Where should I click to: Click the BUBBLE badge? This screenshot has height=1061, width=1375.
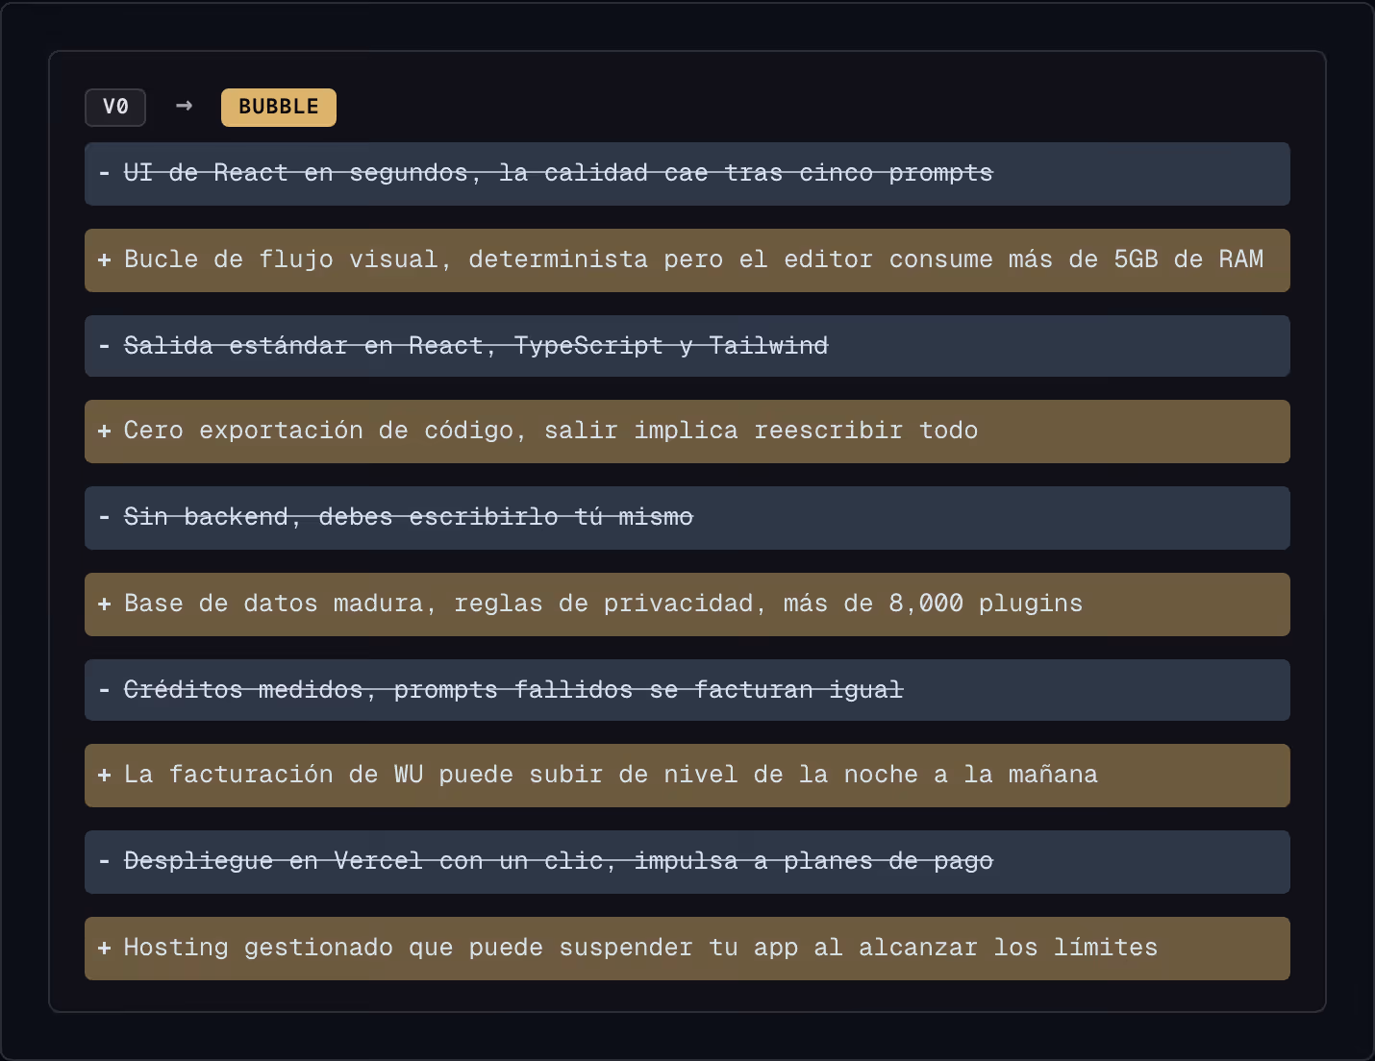point(279,107)
